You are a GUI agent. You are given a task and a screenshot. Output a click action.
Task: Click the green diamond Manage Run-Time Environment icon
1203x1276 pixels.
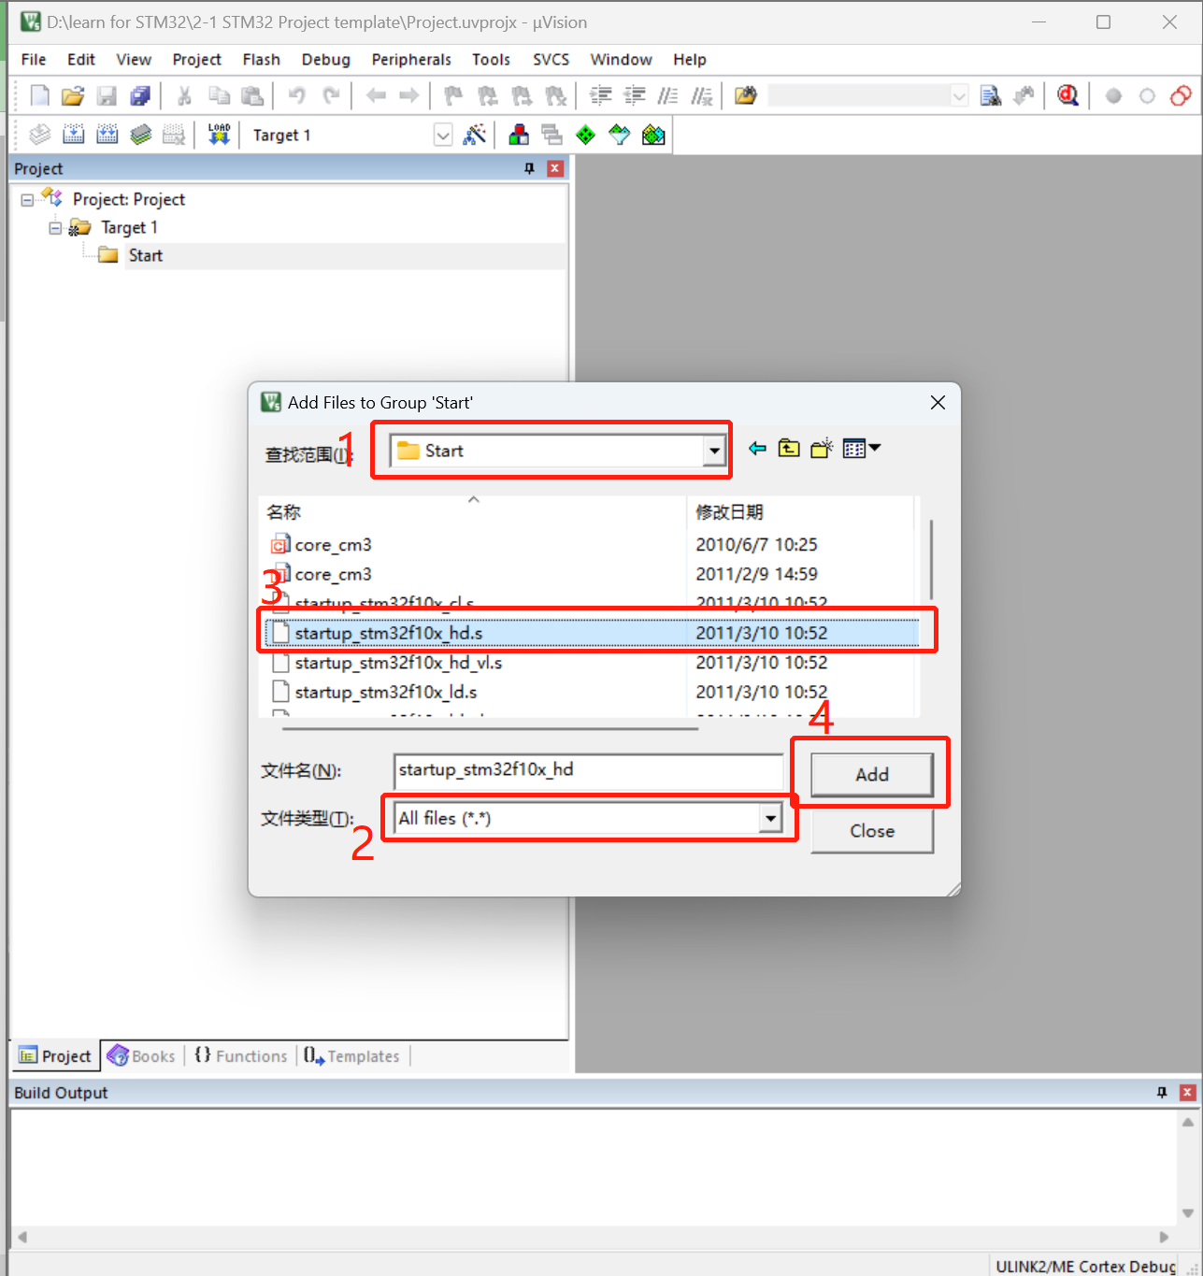coord(585,135)
